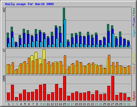Image resolution: width=137 pixels, height=107 pixels.
Task: Select day "8" on the date axis
Action: point(37,104)
